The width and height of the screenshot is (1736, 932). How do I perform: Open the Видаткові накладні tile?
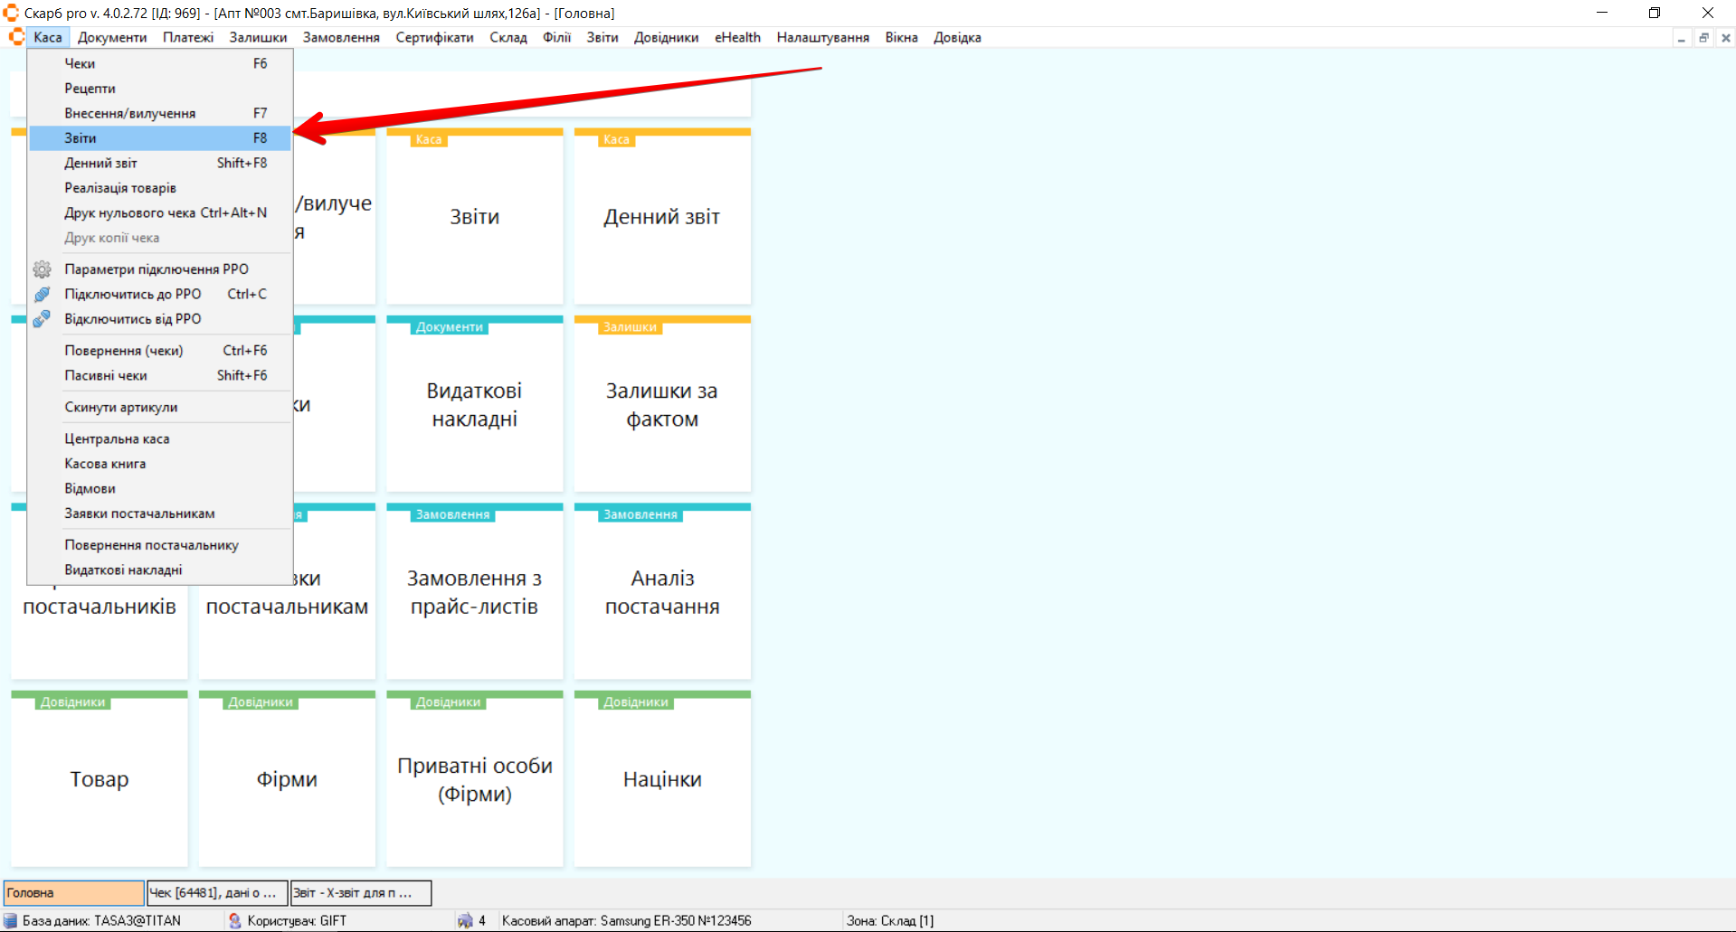(474, 405)
